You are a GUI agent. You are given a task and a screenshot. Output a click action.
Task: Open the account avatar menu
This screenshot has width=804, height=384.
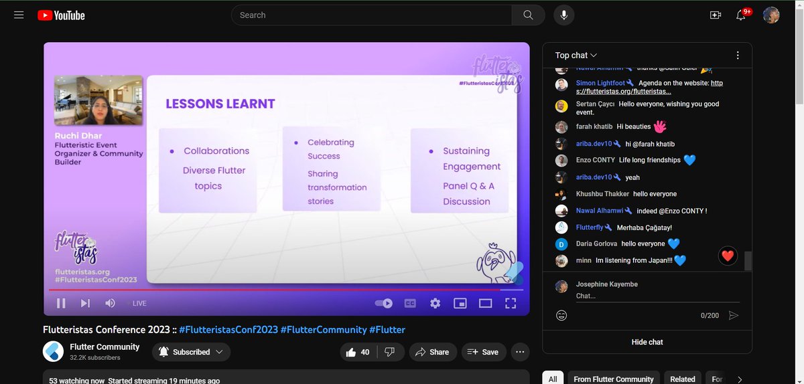[x=771, y=15]
